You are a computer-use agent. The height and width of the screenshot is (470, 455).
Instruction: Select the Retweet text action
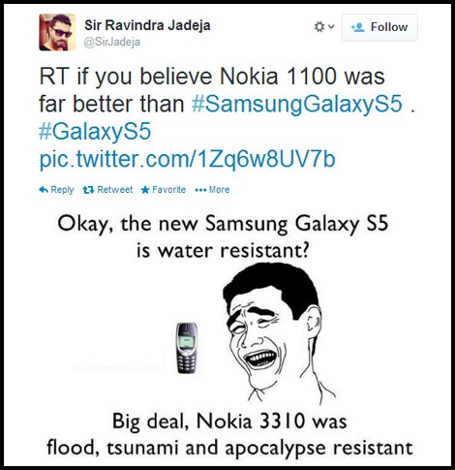(115, 189)
